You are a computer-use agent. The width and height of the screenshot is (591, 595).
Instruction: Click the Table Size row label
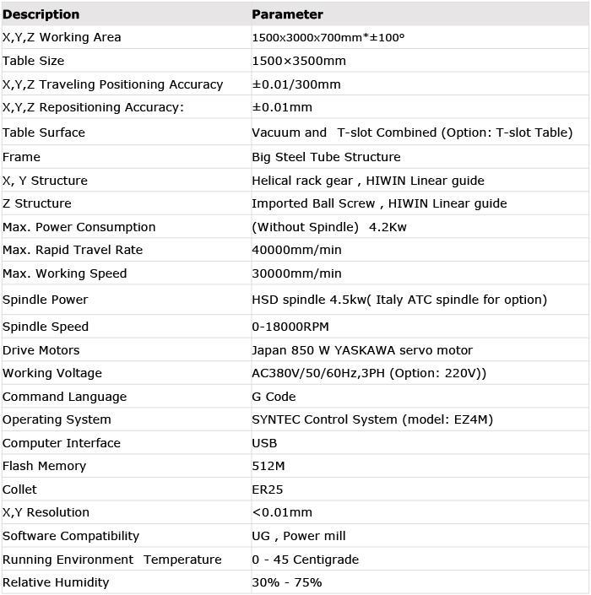pos(34,61)
